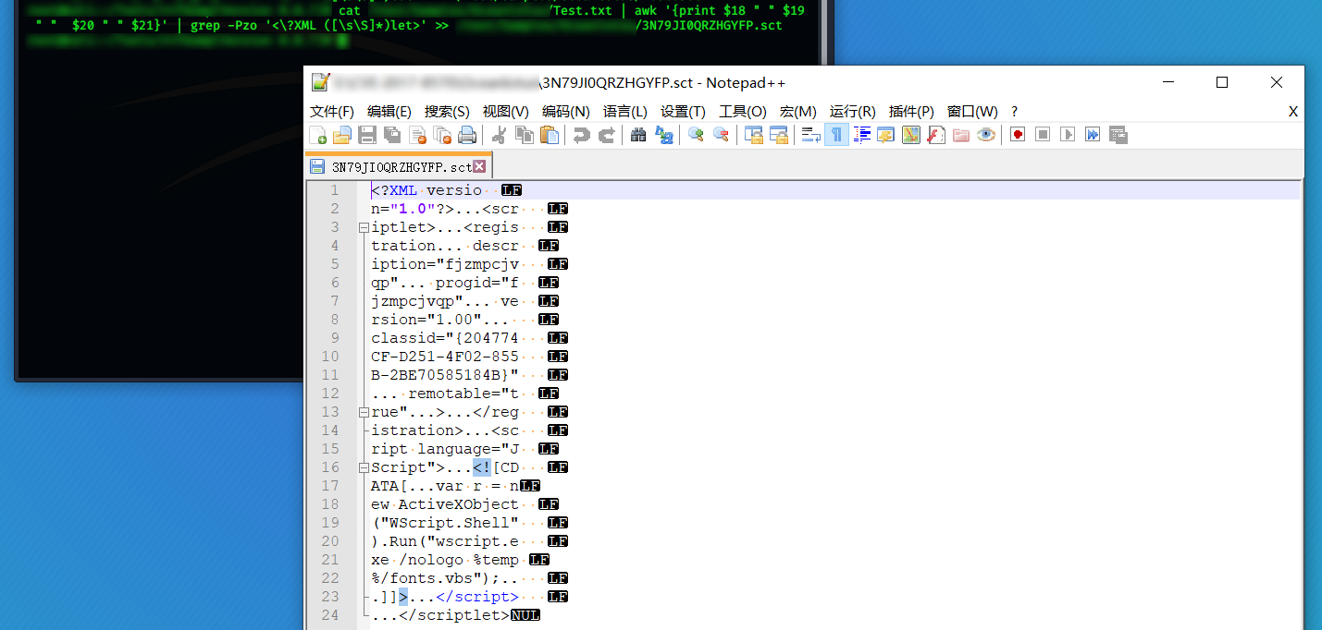Open user defined language icon
The height and width of the screenshot is (630, 1322).
pyautogui.click(x=886, y=135)
